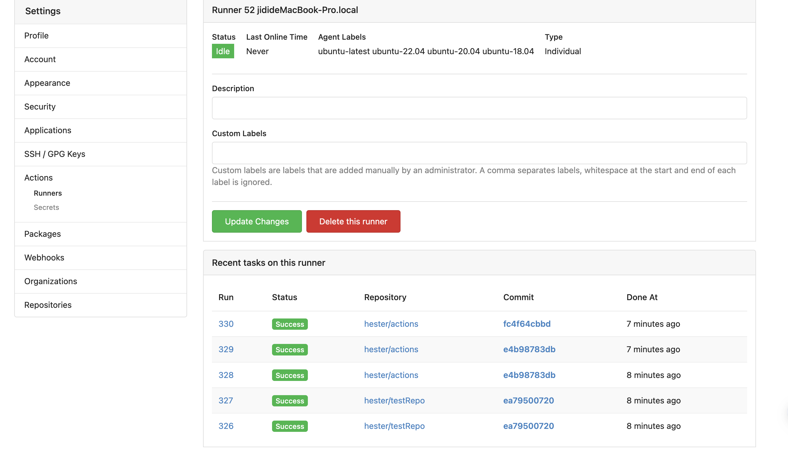Open Organizations settings
Screen dimensions: 788x457
click(100, 281)
